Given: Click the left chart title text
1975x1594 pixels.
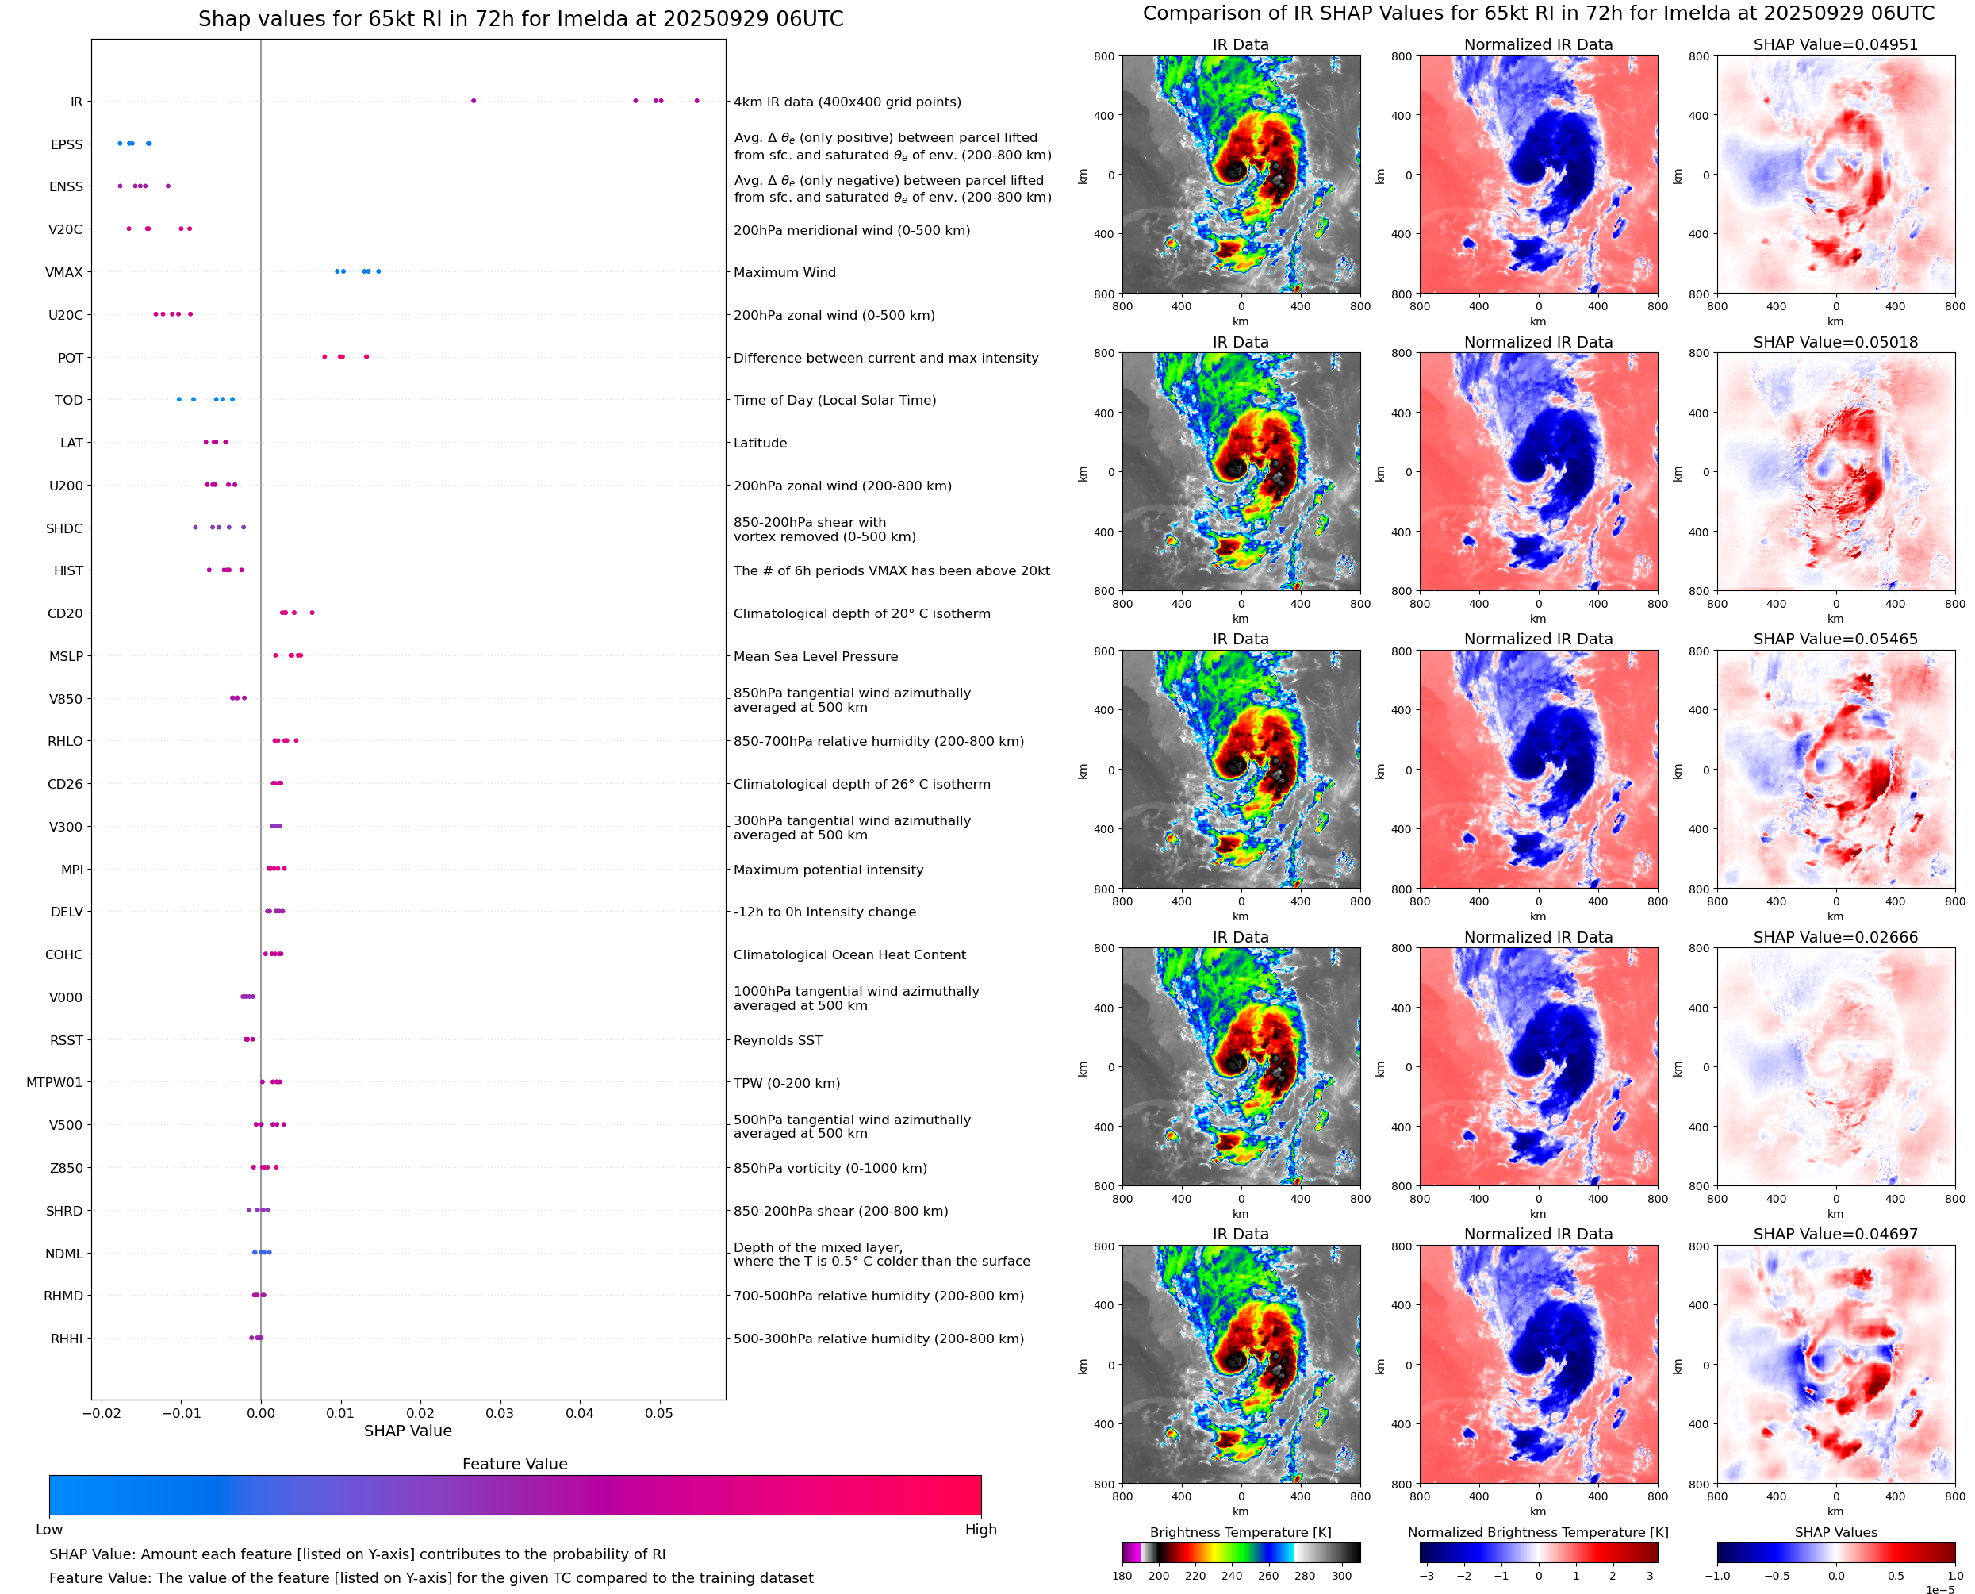Looking at the screenshot, I should 520,19.
